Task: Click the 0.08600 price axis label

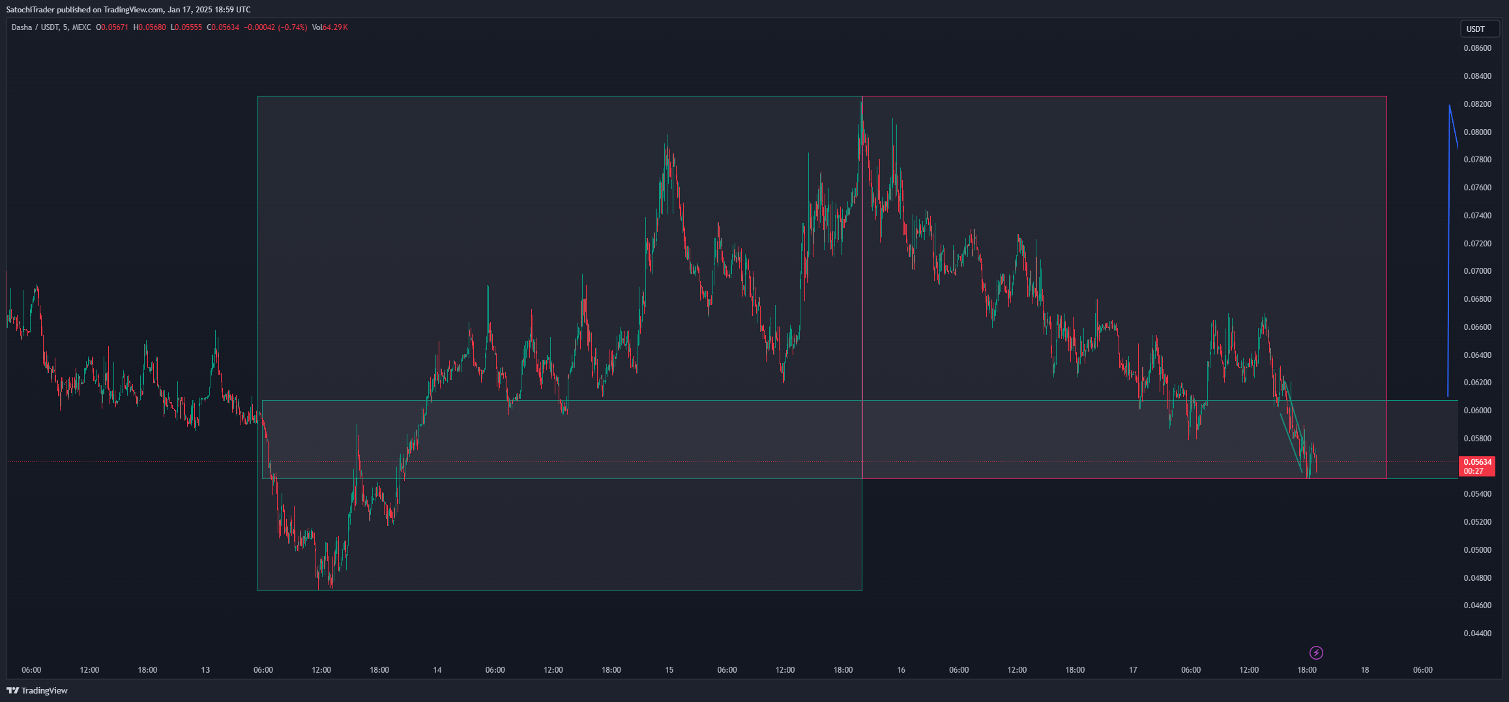Action: point(1477,48)
